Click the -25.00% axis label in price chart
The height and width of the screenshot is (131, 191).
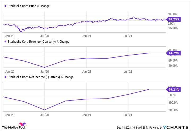coord(173,28)
